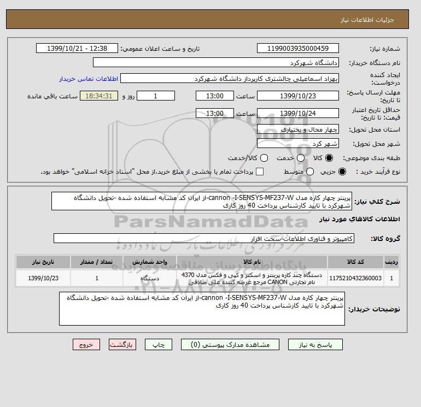Click the شرح کلی نیاز description box
This screenshot has height=407, width=421.
[202, 201]
